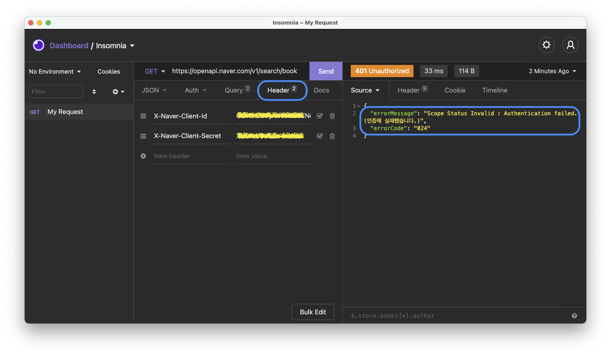Click the X-Naver-Client-Secret value field
This screenshot has width=611, height=356.
(273, 136)
